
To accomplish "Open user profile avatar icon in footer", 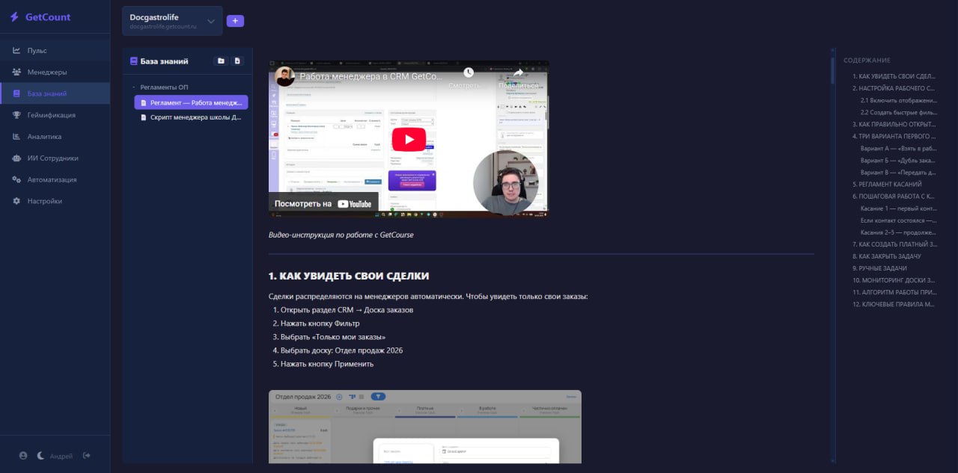I will pos(23,456).
